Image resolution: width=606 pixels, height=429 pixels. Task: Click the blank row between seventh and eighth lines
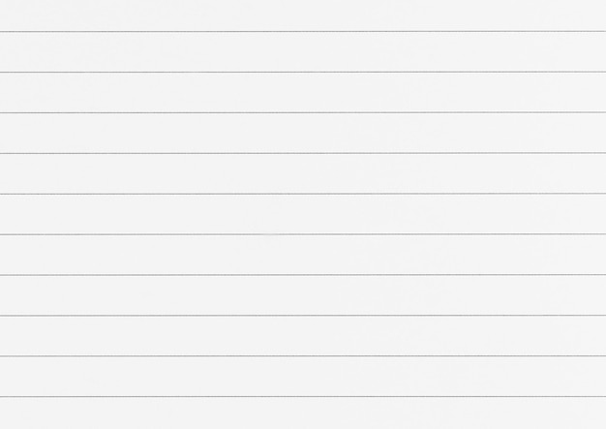[303, 295]
